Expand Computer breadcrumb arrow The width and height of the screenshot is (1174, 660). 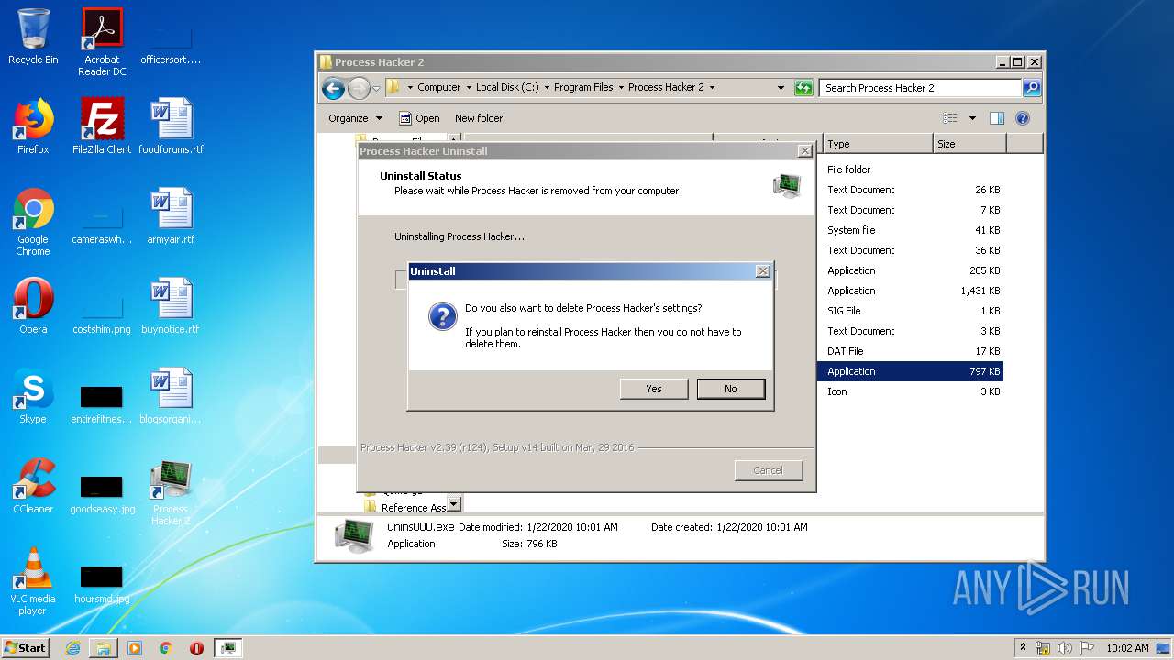[x=468, y=88]
